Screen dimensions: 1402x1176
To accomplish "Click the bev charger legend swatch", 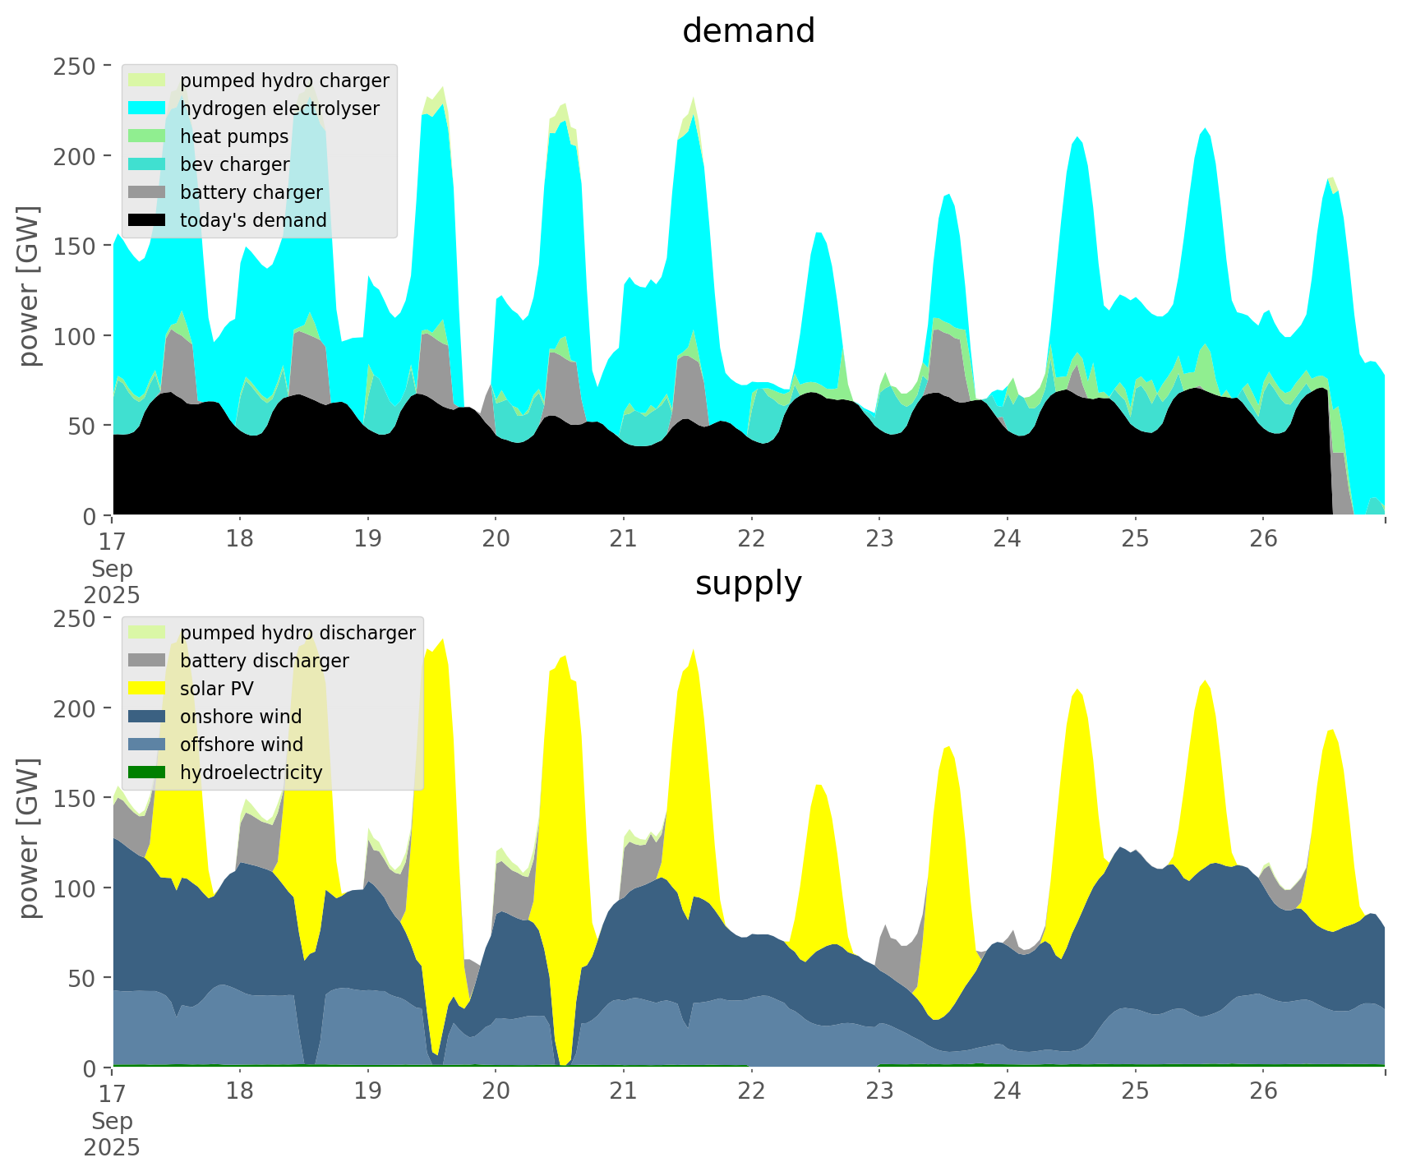I will coord(148,164).
